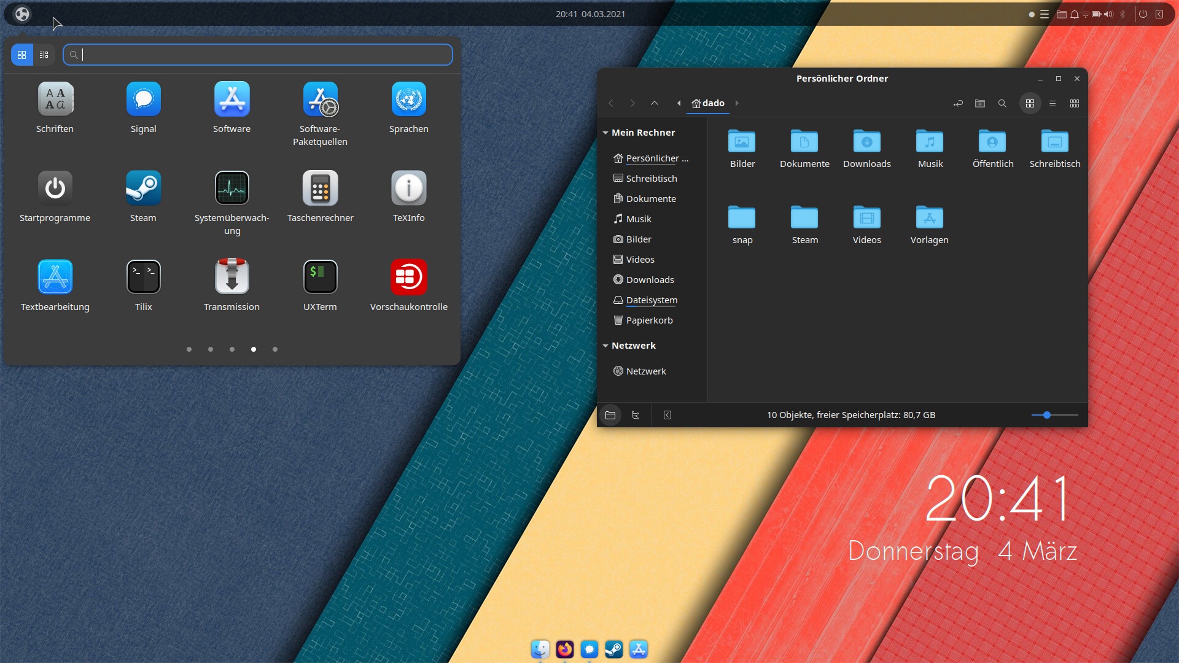
Task: Click inside the launcher search field
Action: point(258,55)
